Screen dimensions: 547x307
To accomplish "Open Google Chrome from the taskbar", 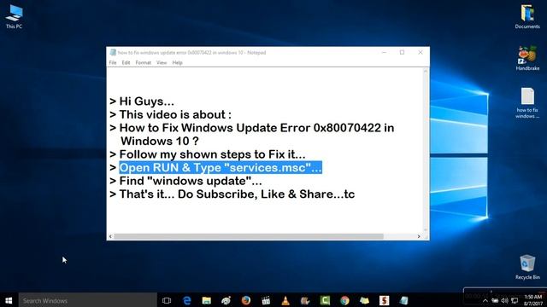I will [344, 300].
